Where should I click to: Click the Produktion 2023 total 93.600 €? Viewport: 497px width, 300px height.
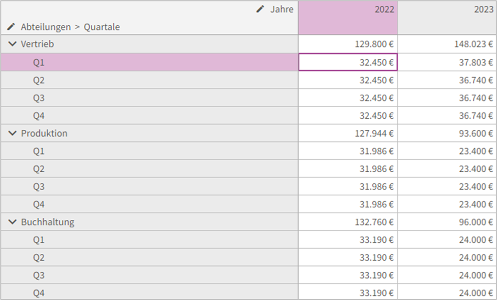(447, 134)
